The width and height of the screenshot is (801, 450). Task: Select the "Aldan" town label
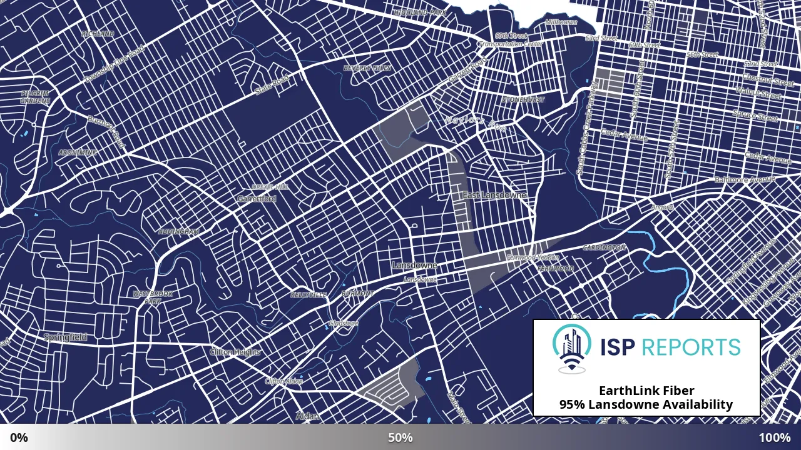307,416
